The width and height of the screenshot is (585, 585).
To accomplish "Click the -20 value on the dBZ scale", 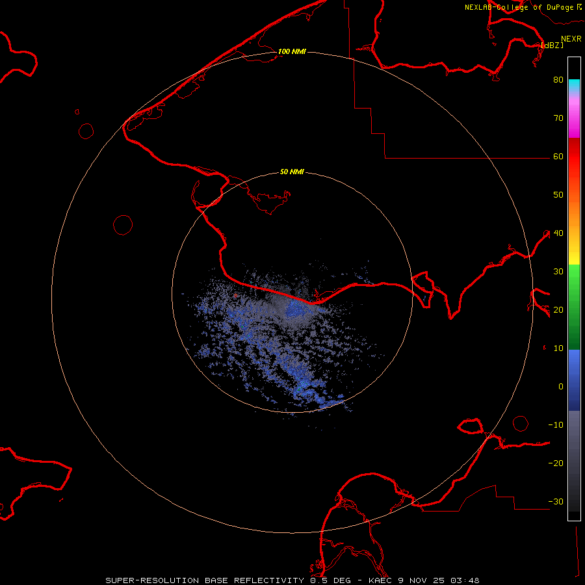I will pyautogui.click(x=556, y=463).
